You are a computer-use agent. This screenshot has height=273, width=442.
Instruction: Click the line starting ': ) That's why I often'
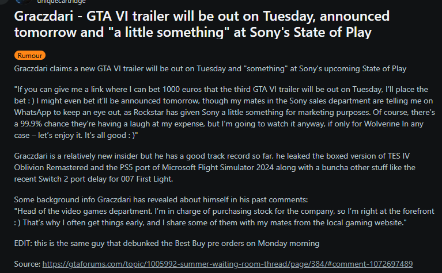(x=210, y=223)
